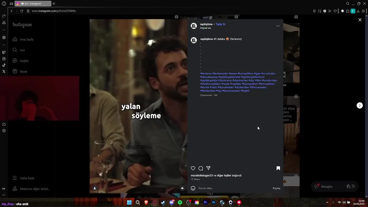368x207 pixels.
Task: Open Twitch in the browser sidebar
Action: pyautogui.click(x=4, y=52)
